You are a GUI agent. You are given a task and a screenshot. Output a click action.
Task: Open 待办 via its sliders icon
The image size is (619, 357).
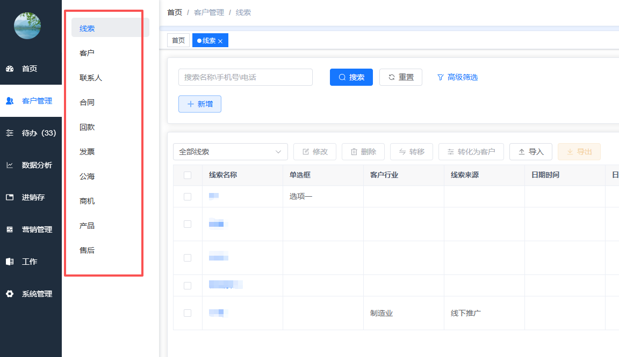[10, 133]
